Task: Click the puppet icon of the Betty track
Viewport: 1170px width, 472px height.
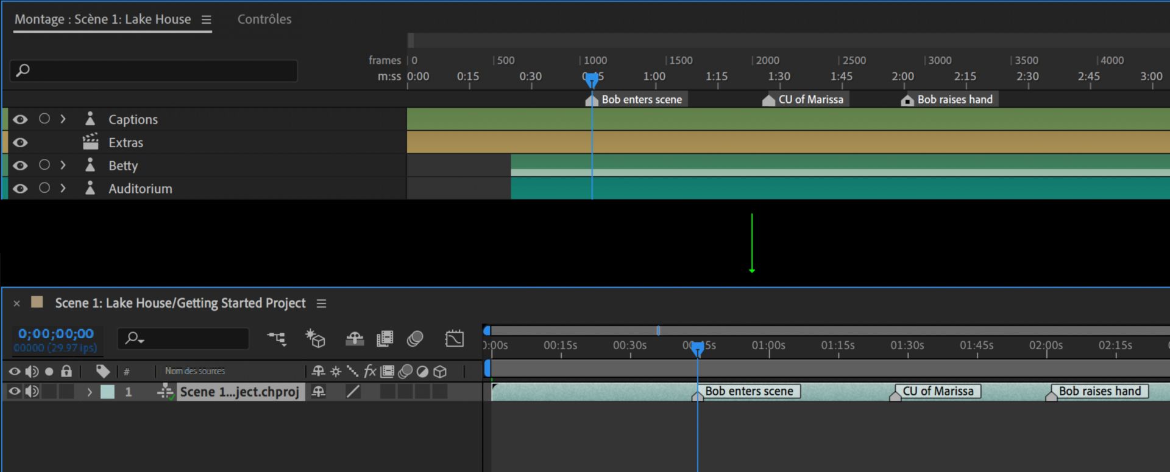Action: coord(90,165)
